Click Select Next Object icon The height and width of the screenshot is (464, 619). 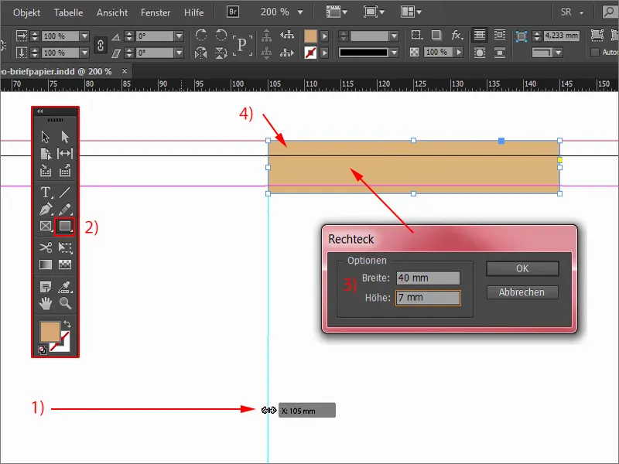pos(287,53)
